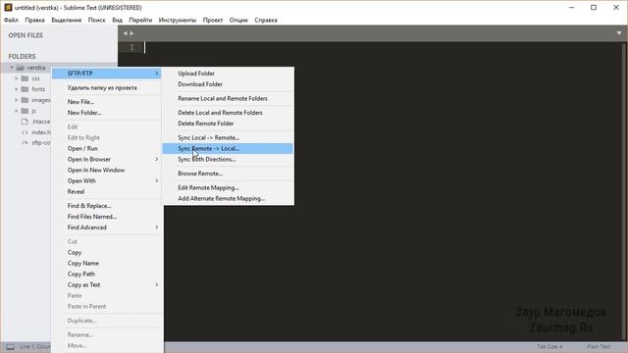Choose Удалить папку из проекта

click(107, 87)
